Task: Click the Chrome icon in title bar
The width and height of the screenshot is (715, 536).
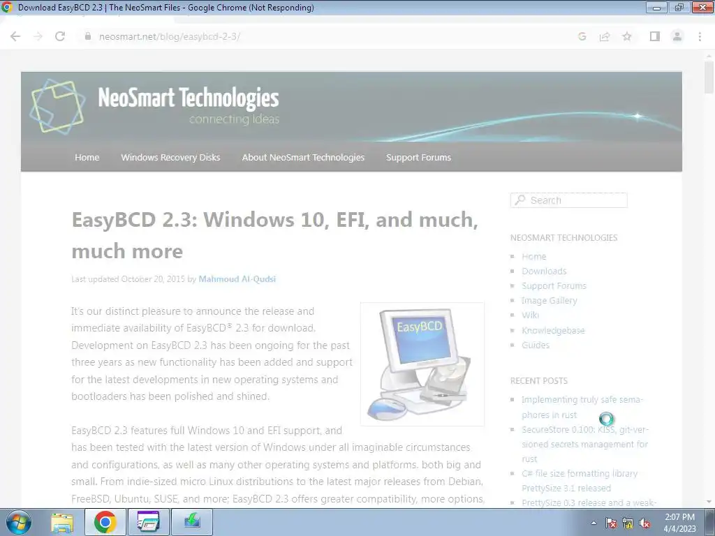Action: click(x=7, y=7)
